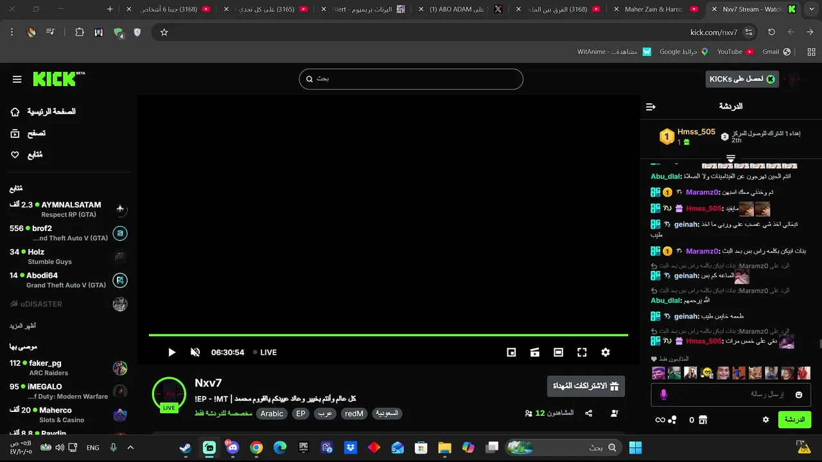Open Steam from the taskbar

(x=185, y=447)
